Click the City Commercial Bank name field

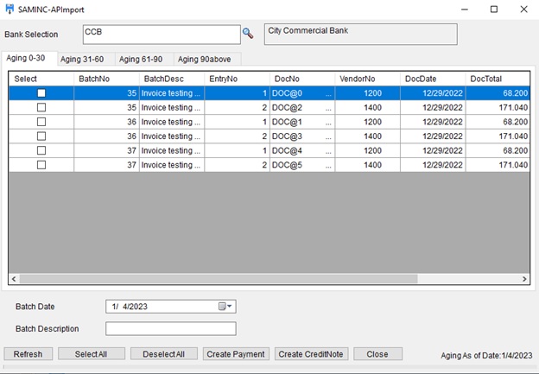tap(360, 34)
